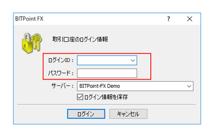Click the BITPoint FX title text
Viewport: 216px width, 138px height.
pyautogui.click(x=29, y=19)
